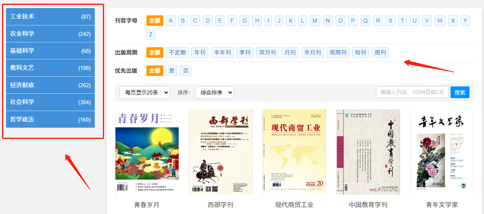
Task: Select 全部 in 出版周期 filter
Action: point(154,52)
